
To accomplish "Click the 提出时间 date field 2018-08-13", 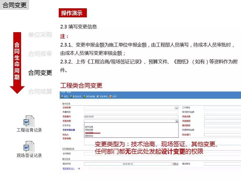I will click(x=128, y=164).
